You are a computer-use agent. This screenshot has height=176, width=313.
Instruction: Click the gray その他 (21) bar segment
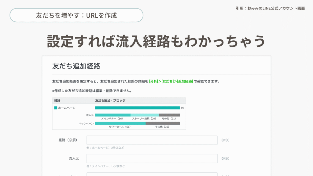coord(169,115)
